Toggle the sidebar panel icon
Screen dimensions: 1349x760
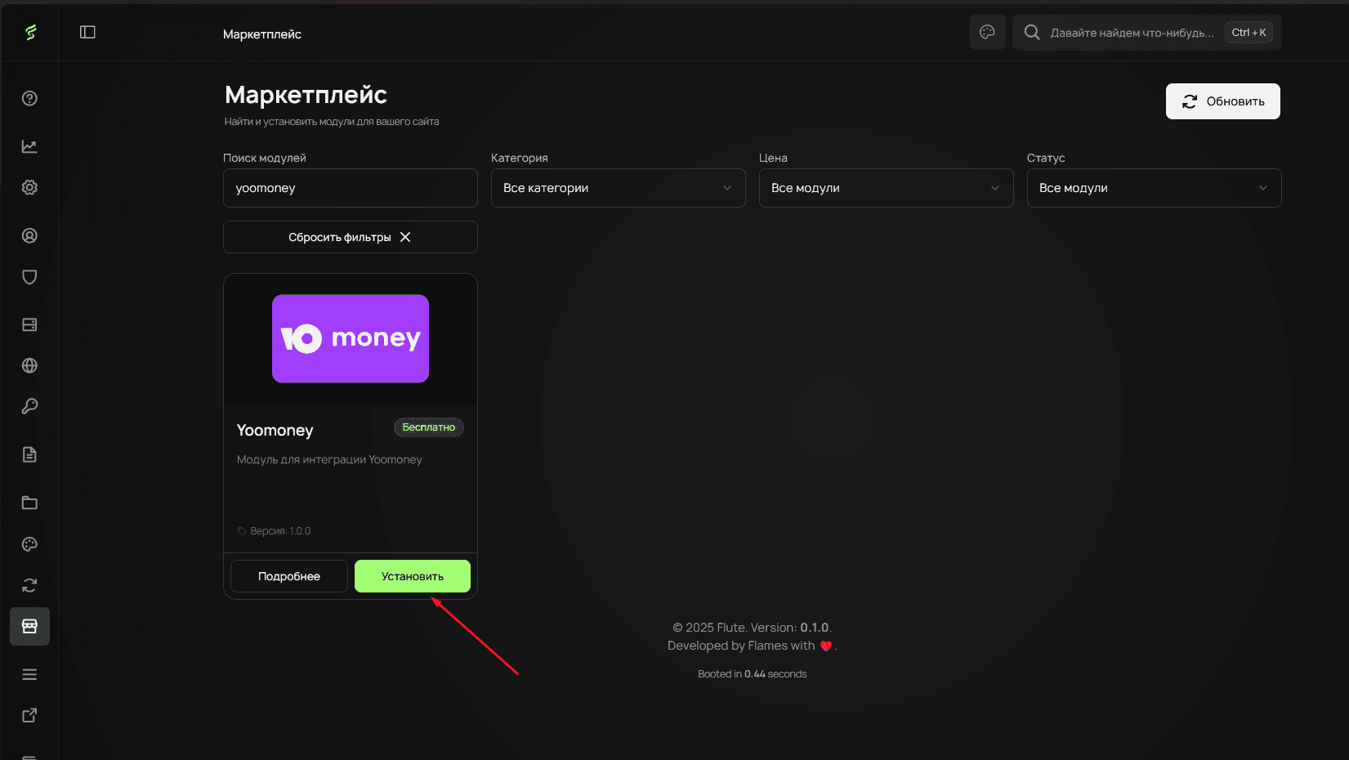[87, 32]
